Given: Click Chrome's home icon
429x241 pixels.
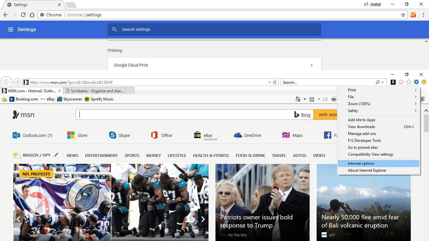Looking at the screenshot, I should tap(32, 15).
